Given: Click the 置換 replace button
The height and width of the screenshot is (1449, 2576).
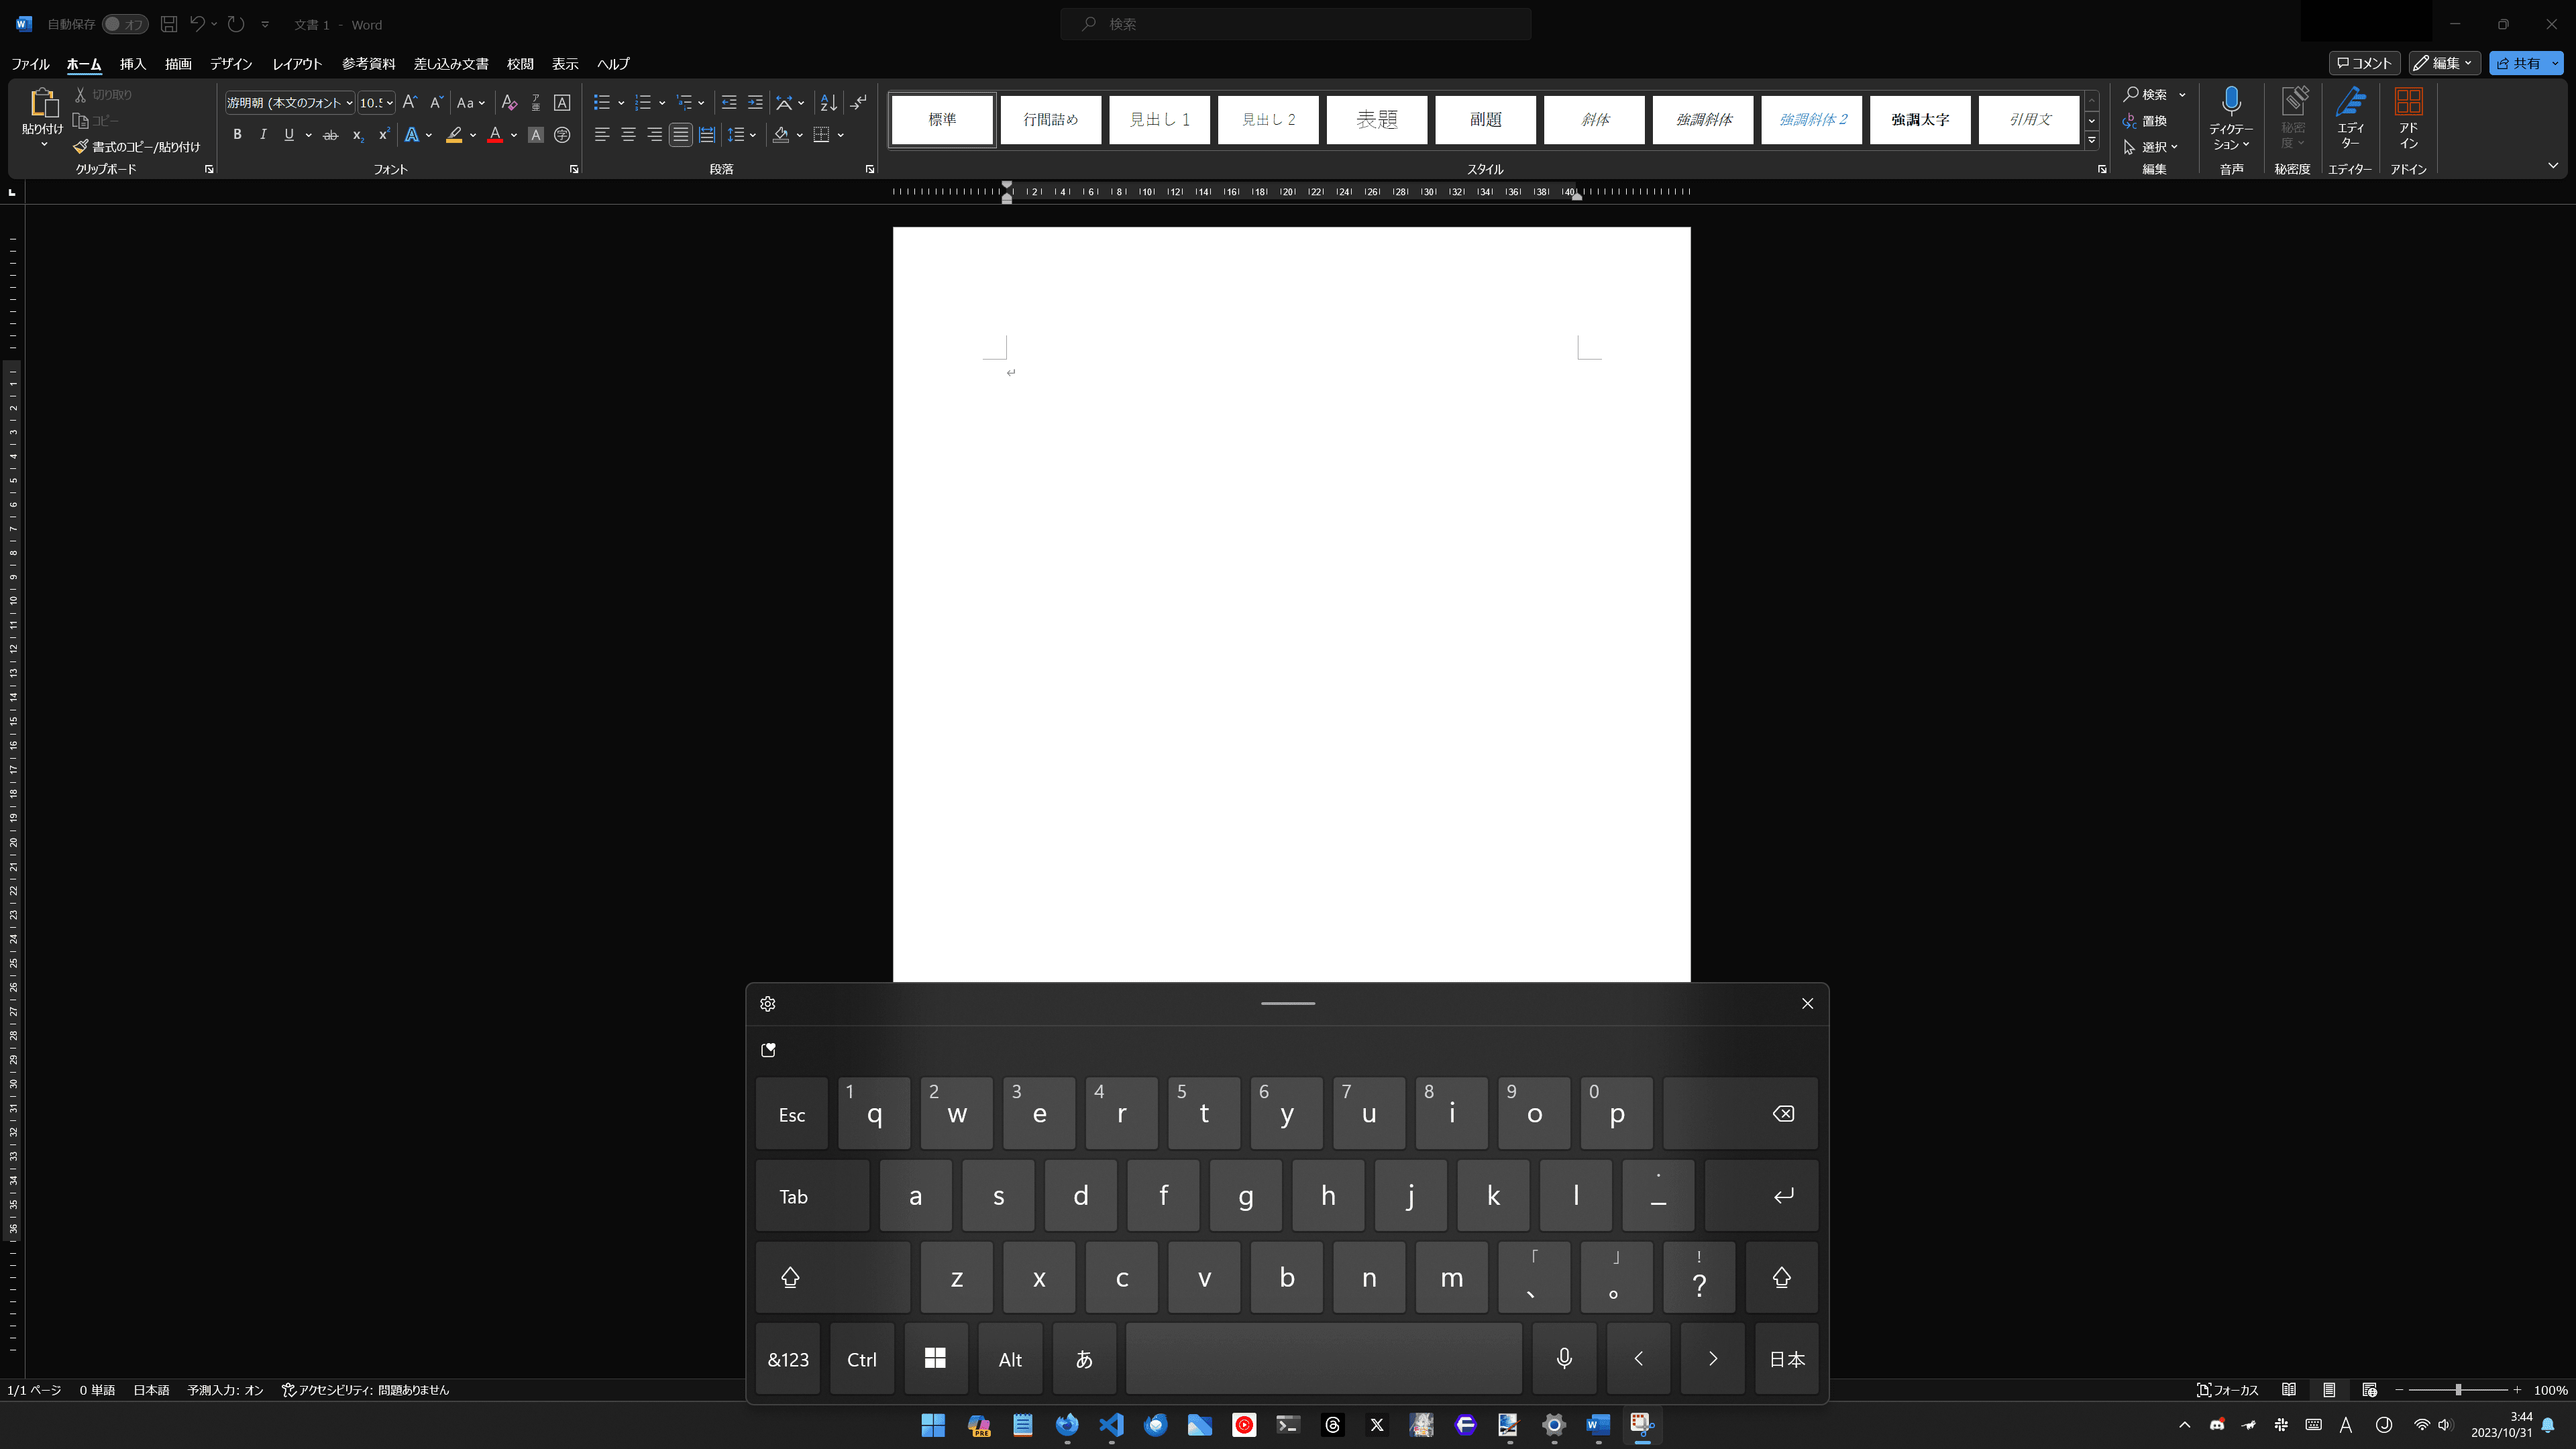Looking at the screenshot, I should click(2146, 121).
